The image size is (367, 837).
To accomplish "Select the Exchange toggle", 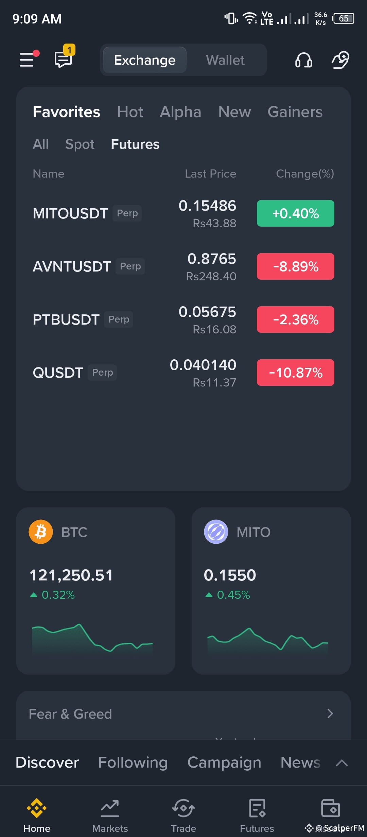I will tap(145, 60).
